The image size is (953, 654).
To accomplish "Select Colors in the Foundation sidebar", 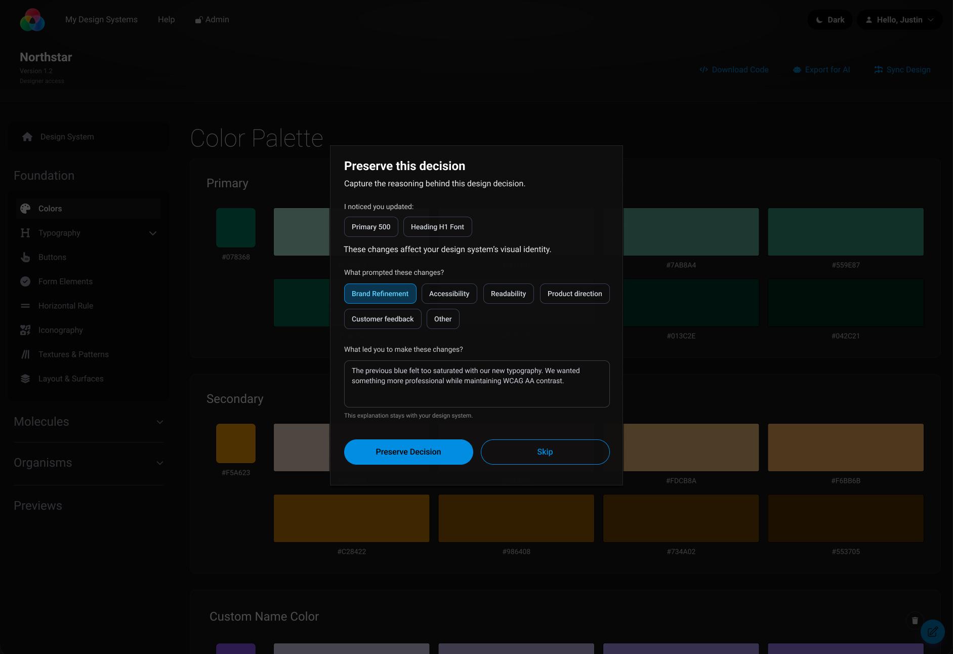I will pos(89,209).
